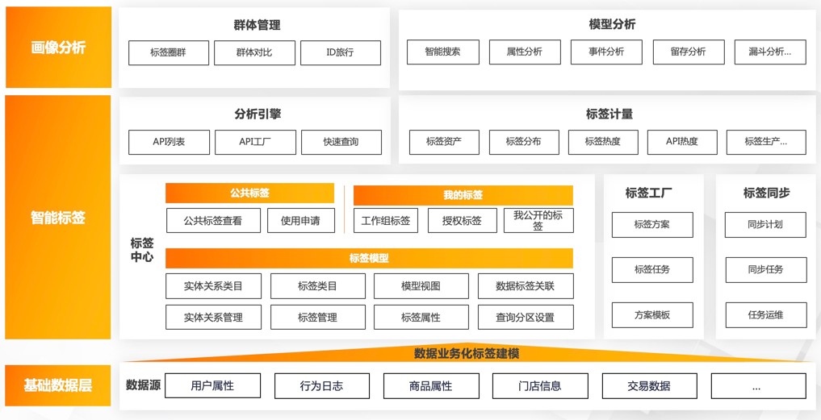Open the API热度 box

[x=682, y=142]
